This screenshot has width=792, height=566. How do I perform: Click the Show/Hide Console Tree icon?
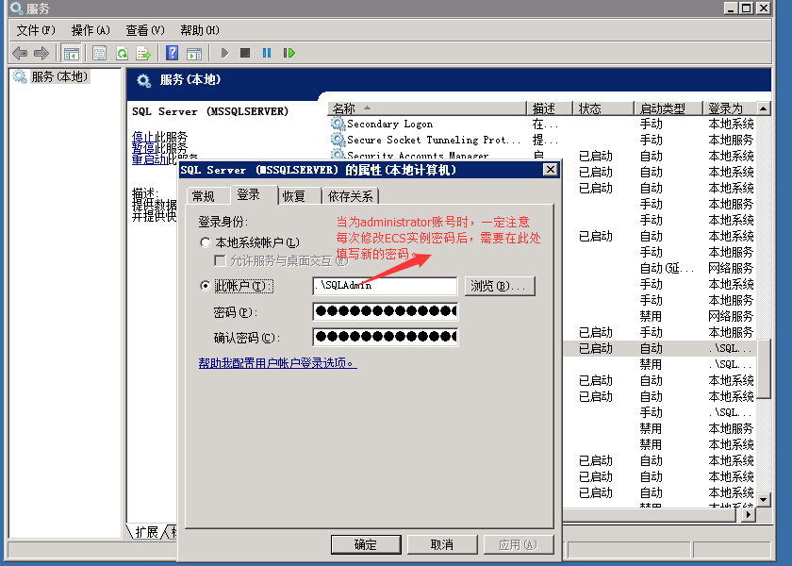72,53
